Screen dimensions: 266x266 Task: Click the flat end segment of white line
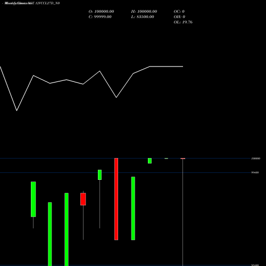(167, 66)
